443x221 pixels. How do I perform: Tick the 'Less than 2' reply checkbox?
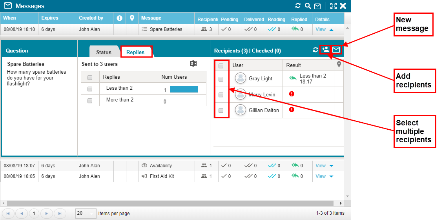pyautogui.click(x=90, y=89)
